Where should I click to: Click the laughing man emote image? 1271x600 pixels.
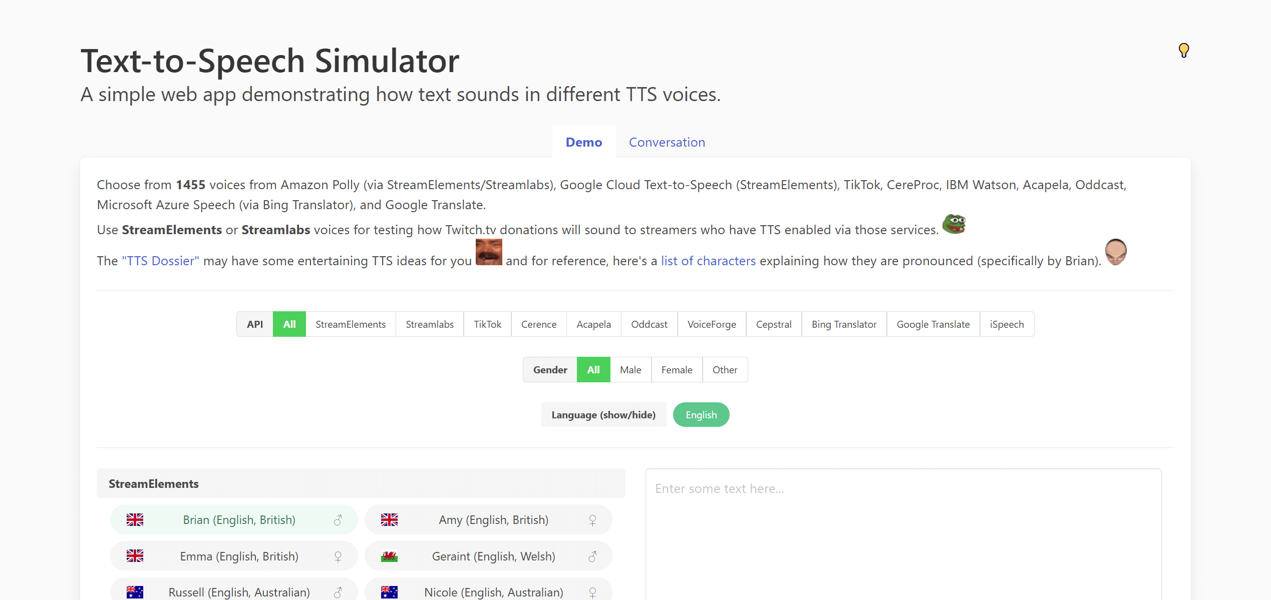tap(489, 252)
